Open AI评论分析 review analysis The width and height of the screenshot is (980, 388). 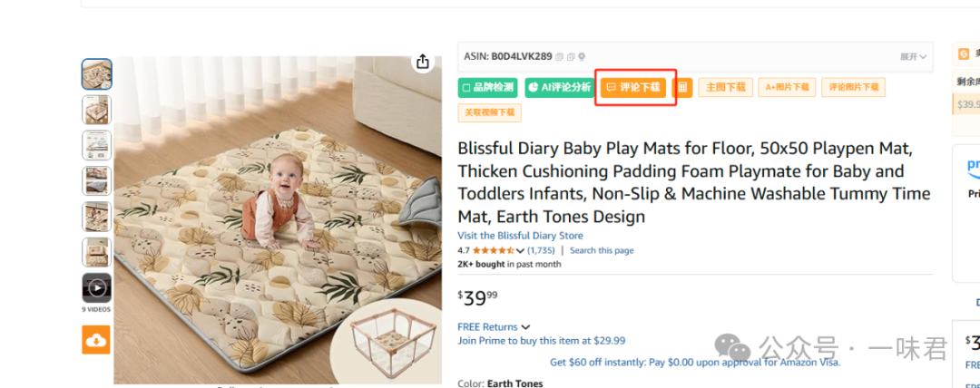click(559, 87)
